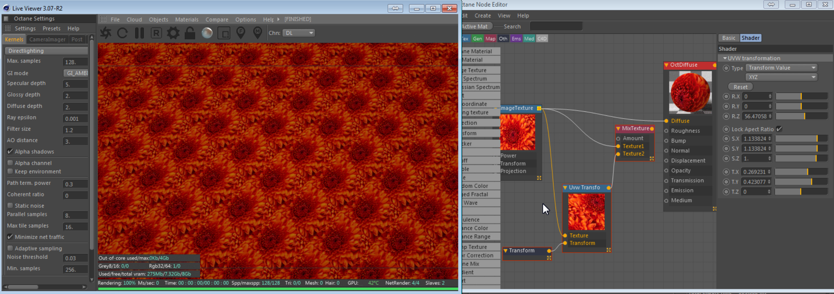Viewport: 834px width, 294px height.
Task: Click the OctDiffuse node output connector
Action: (x=715, y=65)
